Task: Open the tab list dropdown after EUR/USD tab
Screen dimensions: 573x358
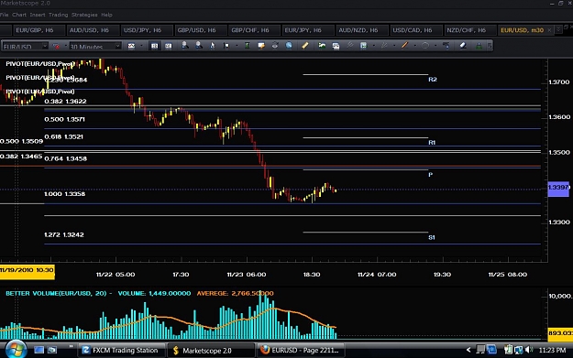Action: coord(558,30)
